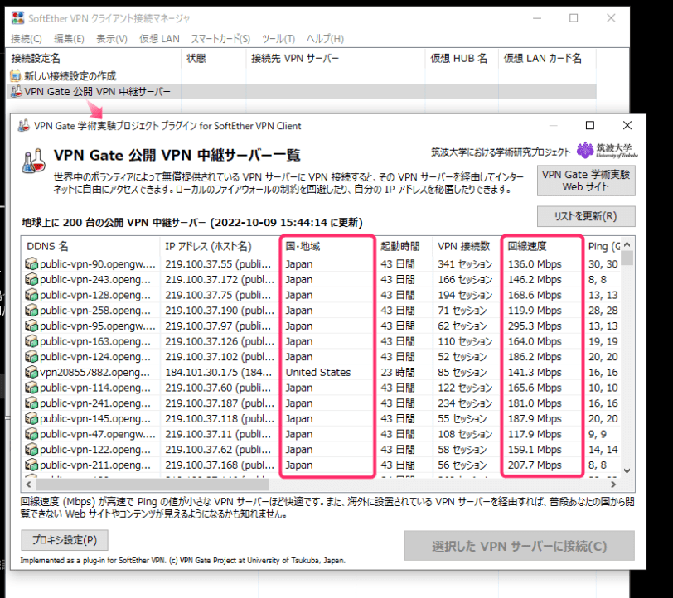Click 選択した VPN サーバーに接続(C) button

(520, 546)
